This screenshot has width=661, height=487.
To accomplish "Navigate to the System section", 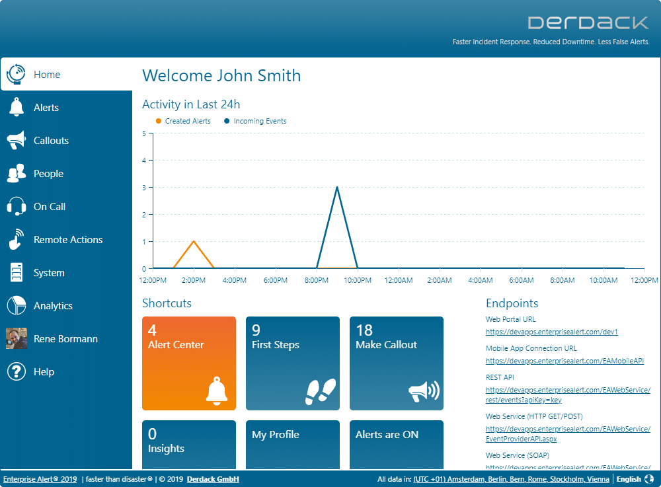I will (x=16, y=272).
